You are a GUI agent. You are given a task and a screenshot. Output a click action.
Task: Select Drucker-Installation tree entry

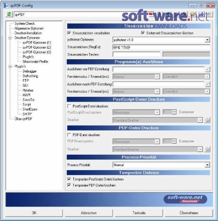(x=28, y=33)
